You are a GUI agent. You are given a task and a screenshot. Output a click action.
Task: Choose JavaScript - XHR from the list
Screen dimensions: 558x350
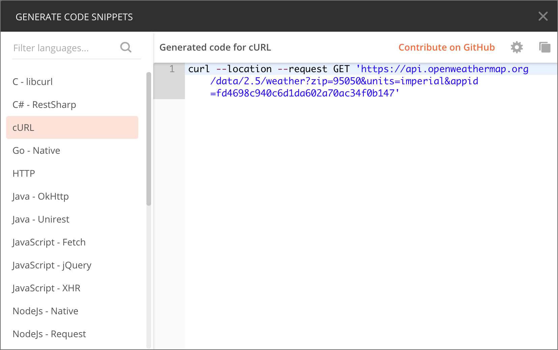click(46, 288)
